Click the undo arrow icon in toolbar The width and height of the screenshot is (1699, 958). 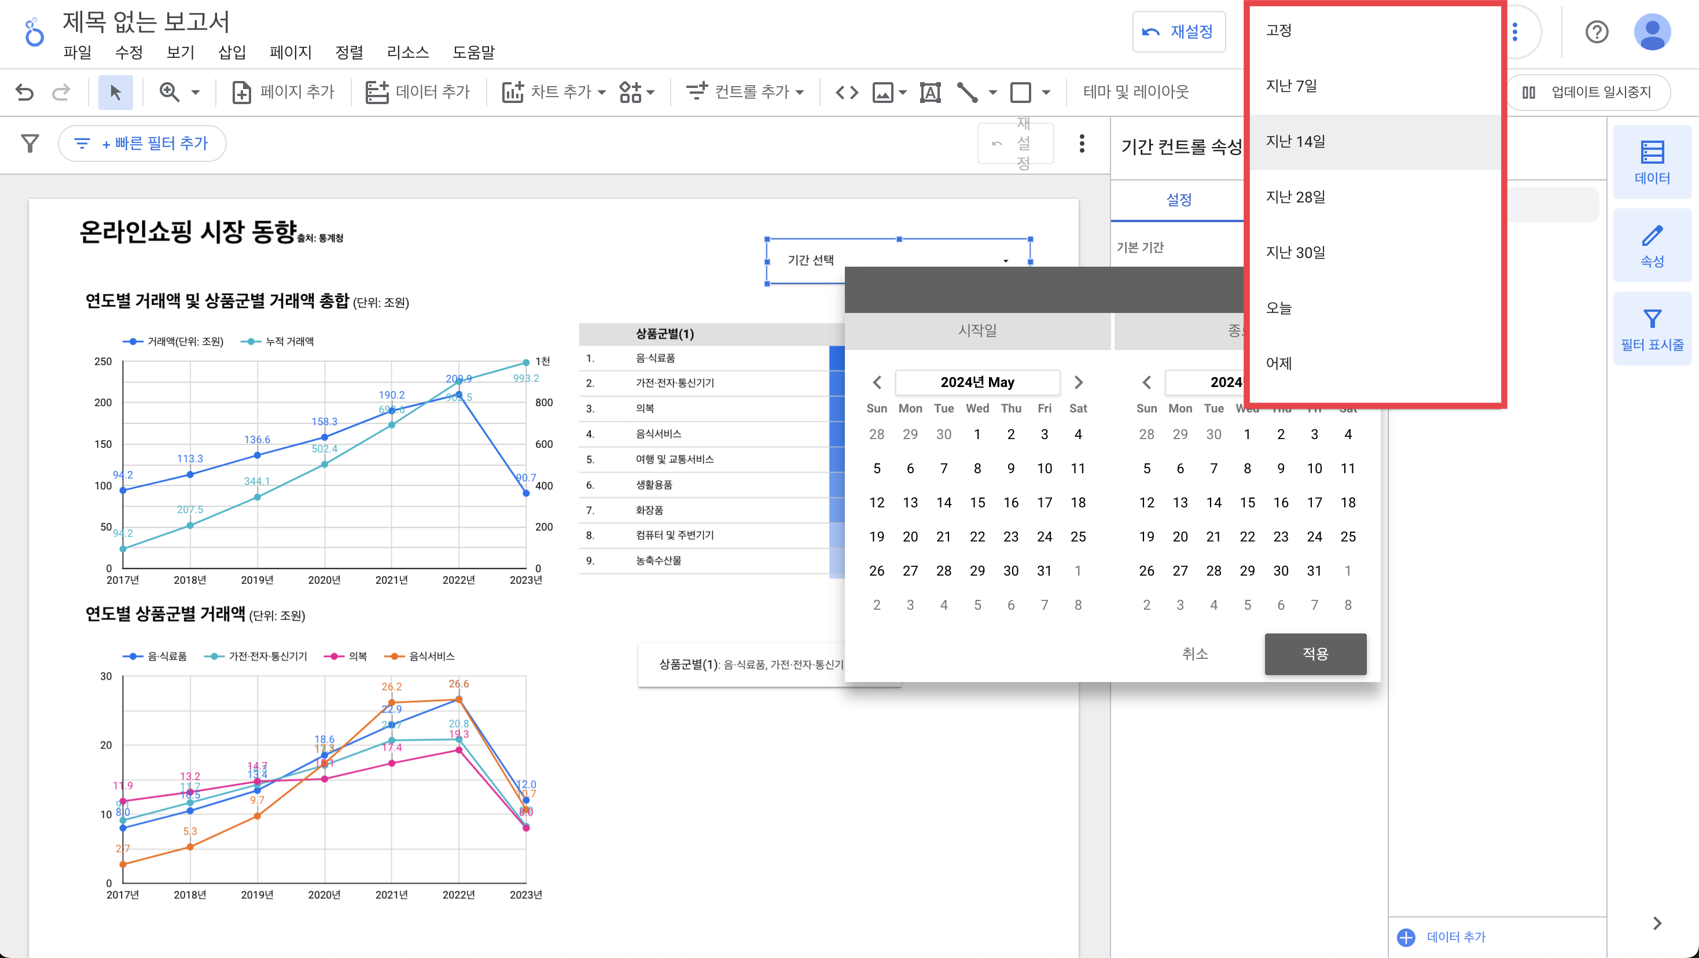point(24,93)
